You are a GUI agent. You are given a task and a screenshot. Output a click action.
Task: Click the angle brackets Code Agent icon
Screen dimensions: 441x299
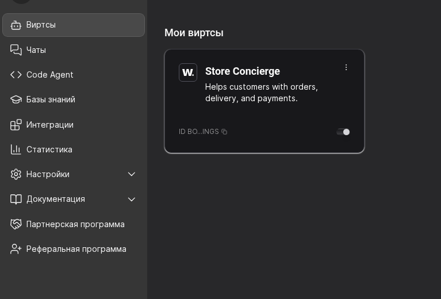(16, 75)
